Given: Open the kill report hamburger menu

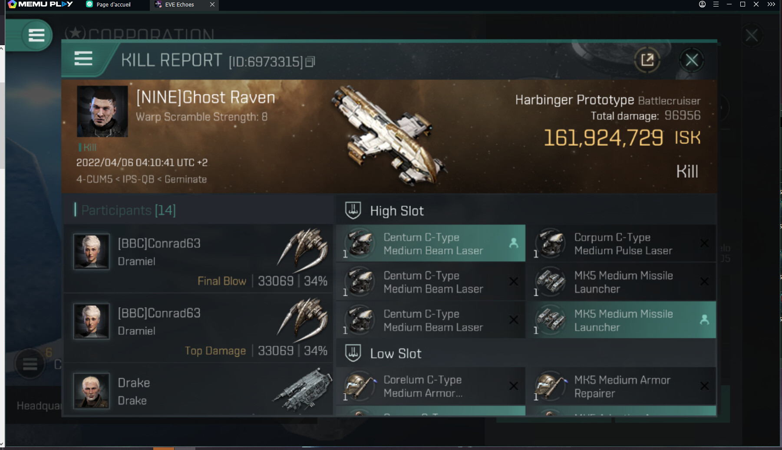Looking at the screenshot, I should [83, 58].
